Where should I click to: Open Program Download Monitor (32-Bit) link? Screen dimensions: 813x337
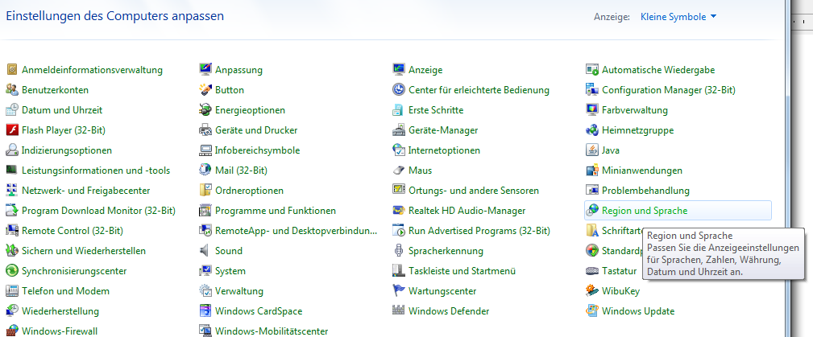pos(98,211)
